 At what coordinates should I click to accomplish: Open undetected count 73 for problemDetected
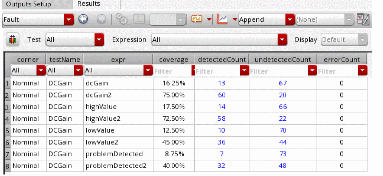click(x=282, y=154)
